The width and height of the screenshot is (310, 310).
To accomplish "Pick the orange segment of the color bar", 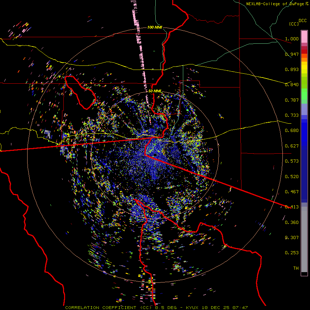I will click(304, 58).
